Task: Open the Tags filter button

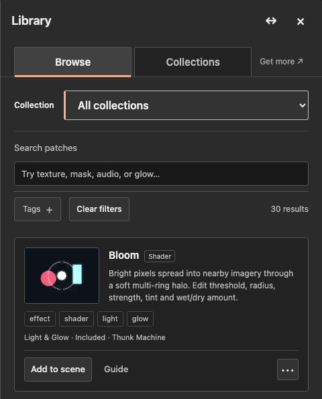Action: point(38,209)
